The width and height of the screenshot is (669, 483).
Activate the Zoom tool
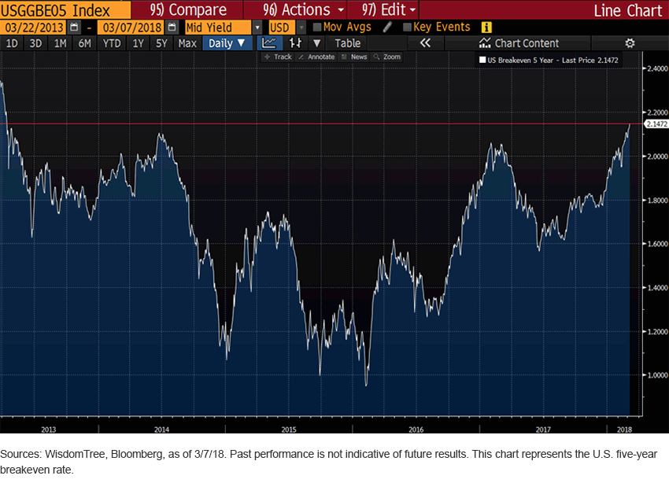(x=387, y=57)
